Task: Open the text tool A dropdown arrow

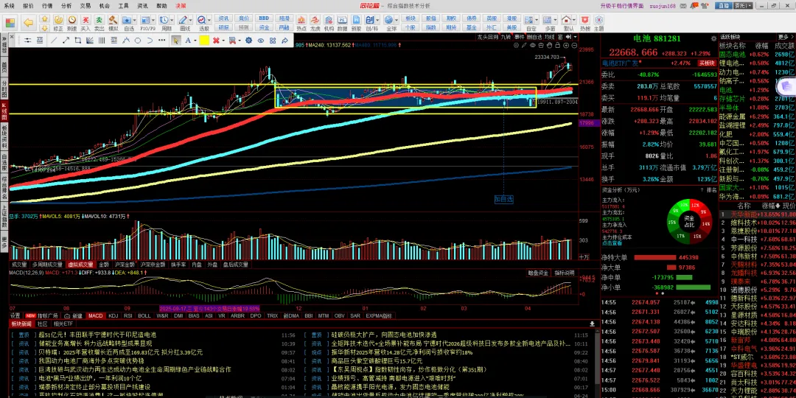Action: [x=195, y=40]
